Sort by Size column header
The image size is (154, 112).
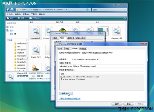pos(101,22)
